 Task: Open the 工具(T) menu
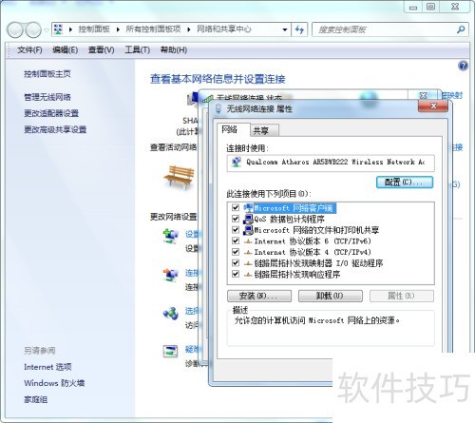(x=138, y=49)
